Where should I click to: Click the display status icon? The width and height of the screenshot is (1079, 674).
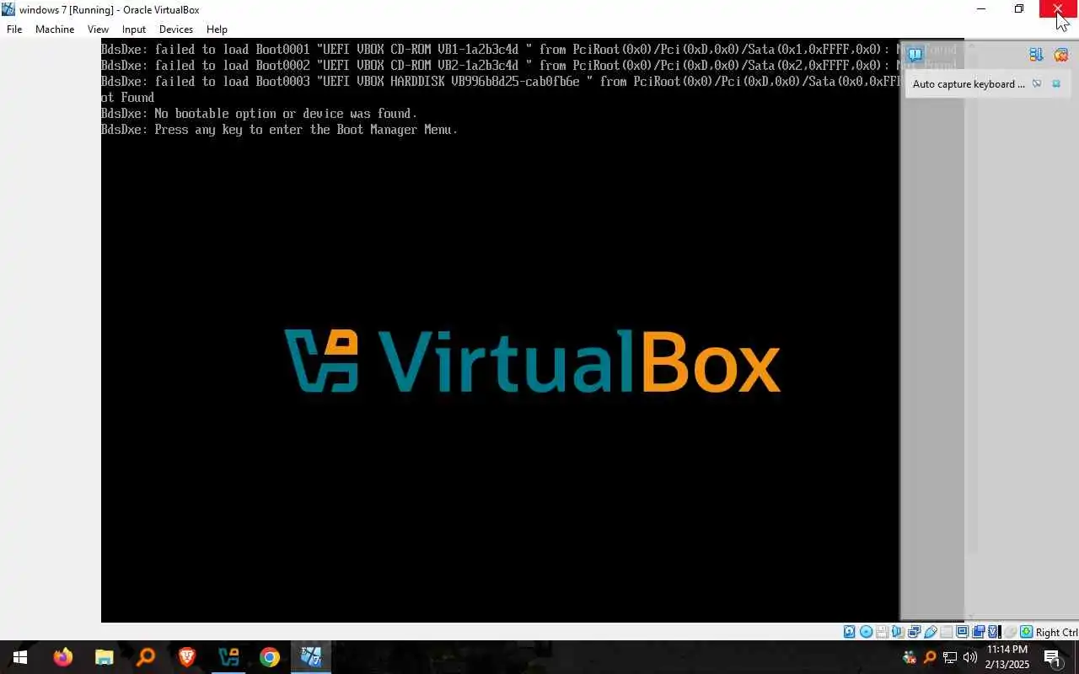[x=962, y=632]
